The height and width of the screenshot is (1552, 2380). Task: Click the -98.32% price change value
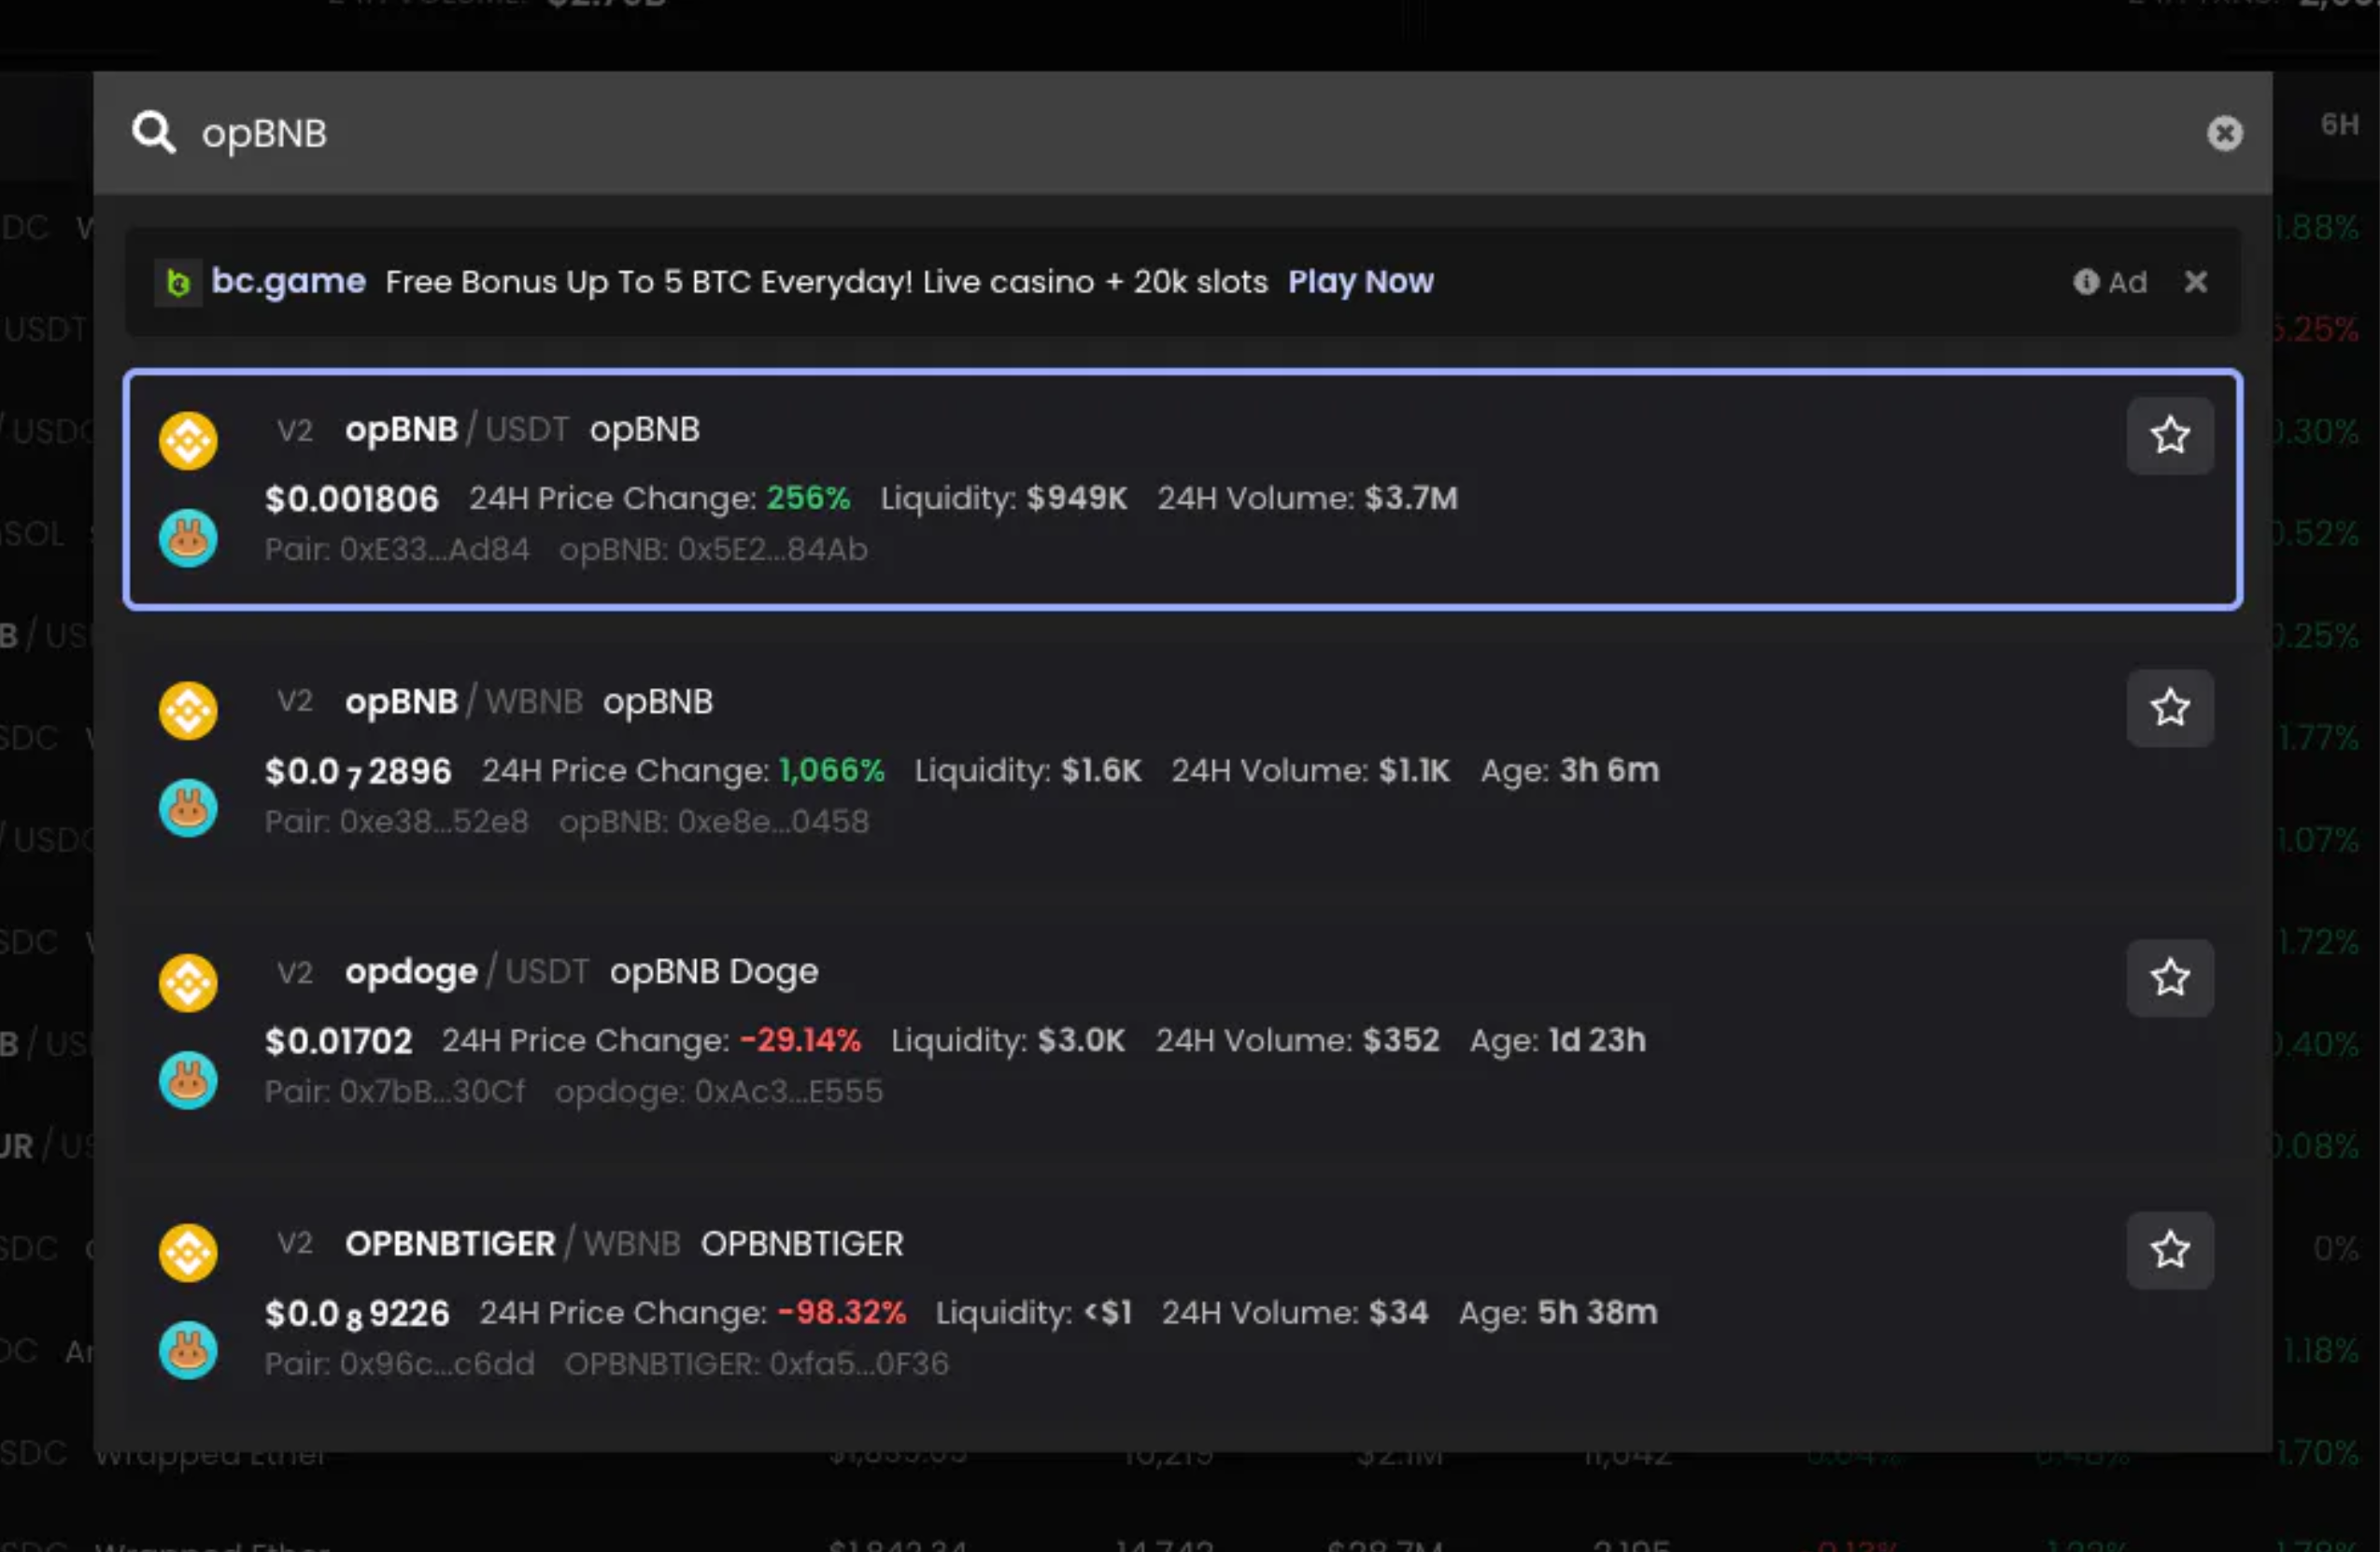click(842, 1312)
